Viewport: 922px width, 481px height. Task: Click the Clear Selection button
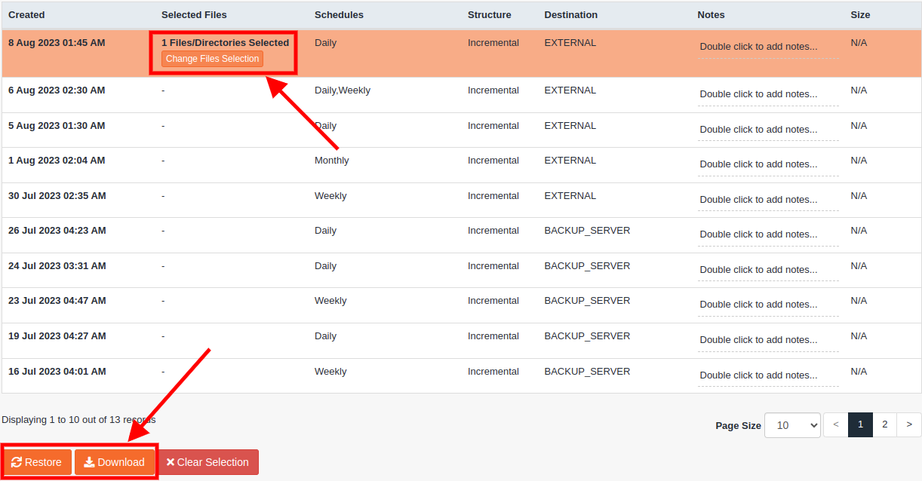coord(208,462)
